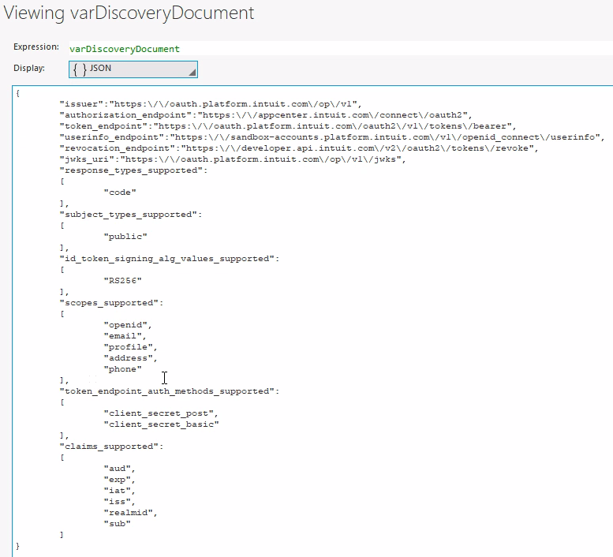Click the varDiscoveryDocument expression field

(x=125, y=49)
